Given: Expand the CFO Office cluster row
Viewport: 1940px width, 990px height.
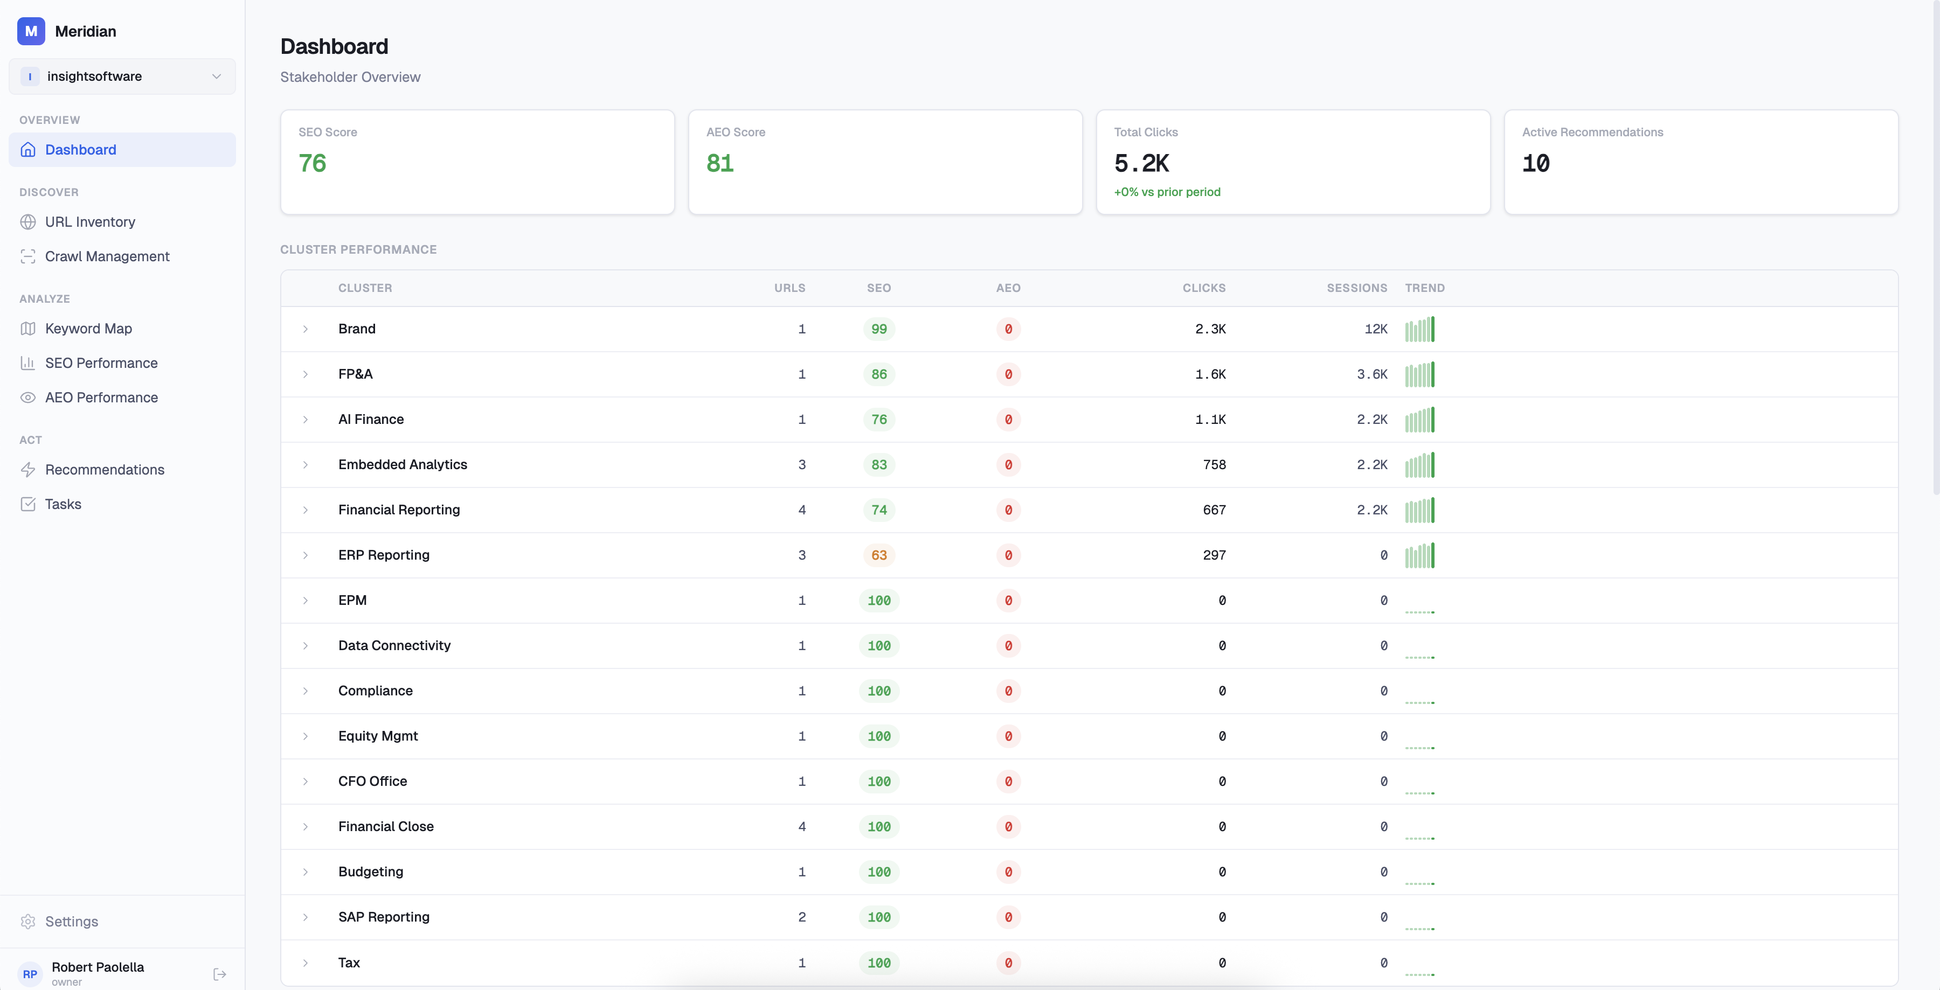Looking at the screenshot, I should click(x=306, y=782).
